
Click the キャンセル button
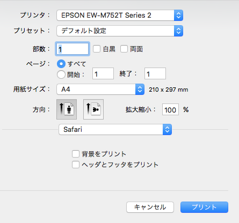point(150,207)
